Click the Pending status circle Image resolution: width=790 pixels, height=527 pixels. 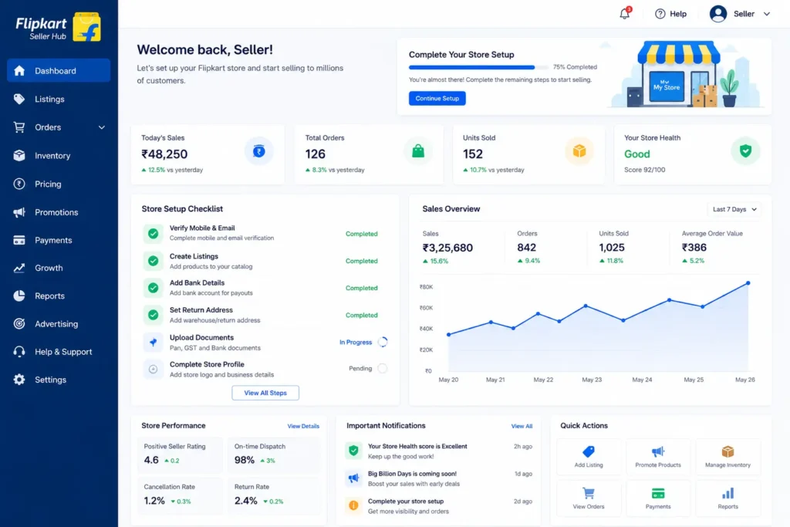(383, 368)
